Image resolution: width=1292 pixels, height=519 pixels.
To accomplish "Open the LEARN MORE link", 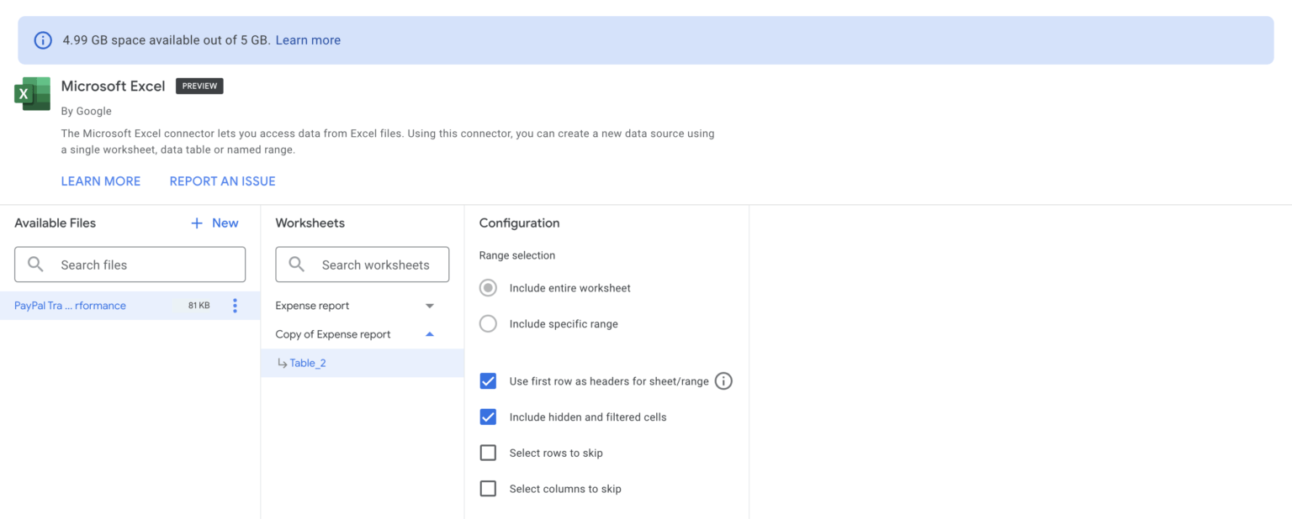I will tap(101, 181).
